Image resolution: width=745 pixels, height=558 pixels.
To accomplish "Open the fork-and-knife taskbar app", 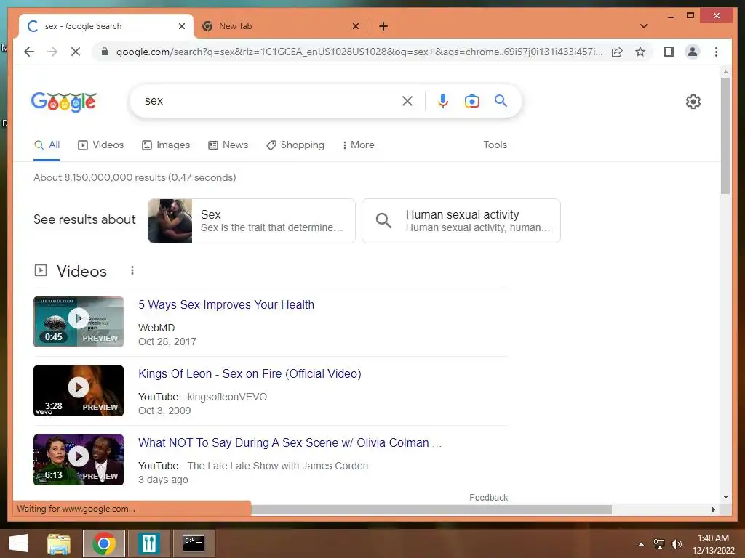I will click(149, 543).
